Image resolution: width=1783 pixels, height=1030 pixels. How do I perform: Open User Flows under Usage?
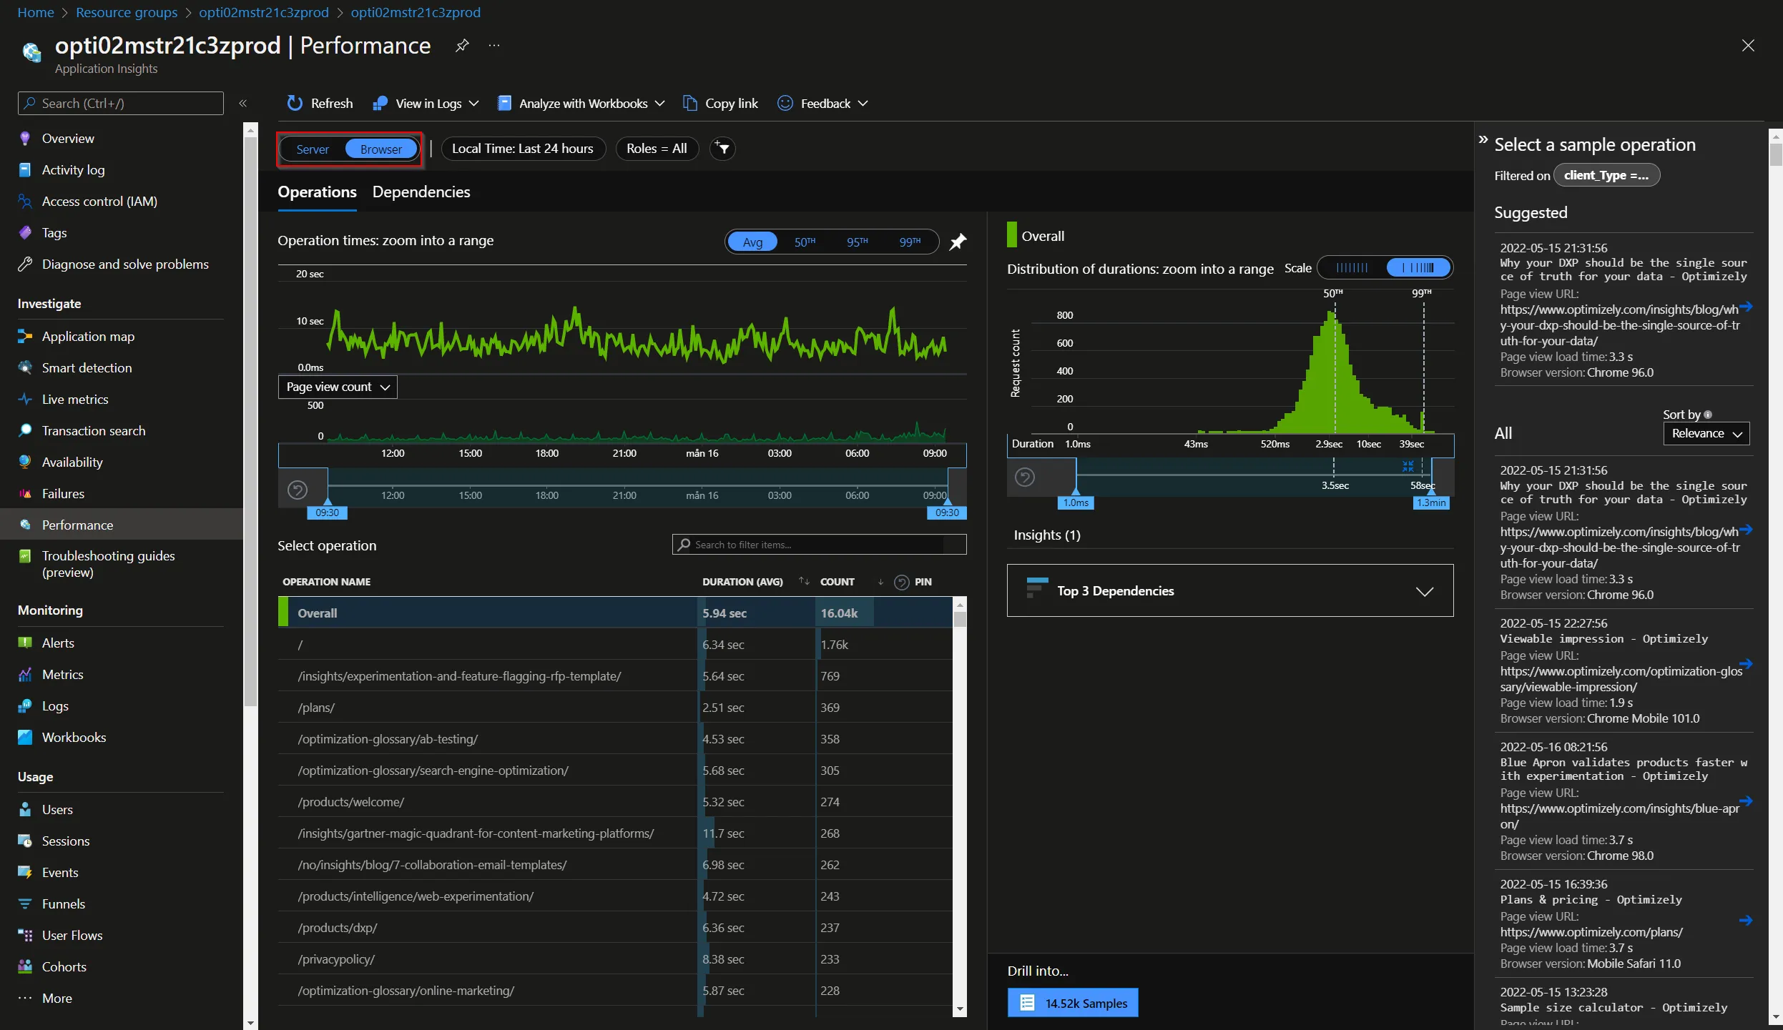[x=72, y=935]
